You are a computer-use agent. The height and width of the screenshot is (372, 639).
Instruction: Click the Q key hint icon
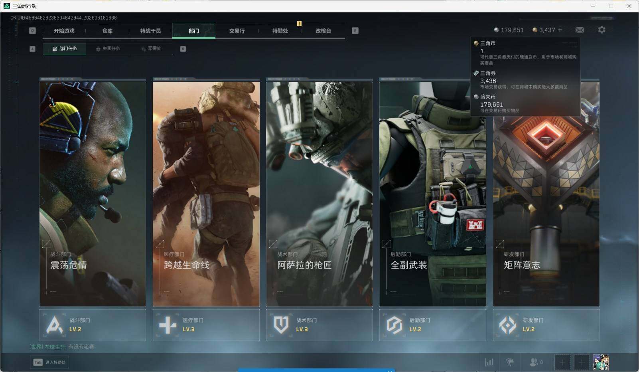(32, 31)
